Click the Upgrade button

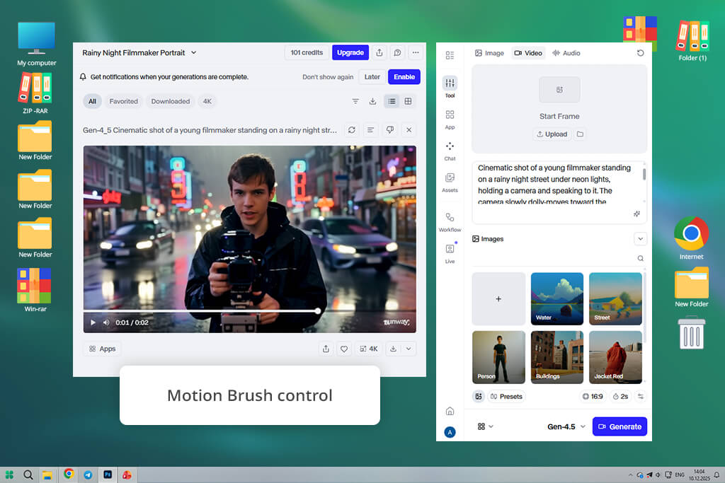pyautogui.click(x=350, y=52)
